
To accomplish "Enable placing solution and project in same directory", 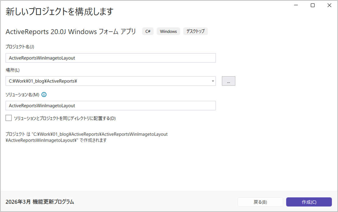I will [x=9, y=118].
